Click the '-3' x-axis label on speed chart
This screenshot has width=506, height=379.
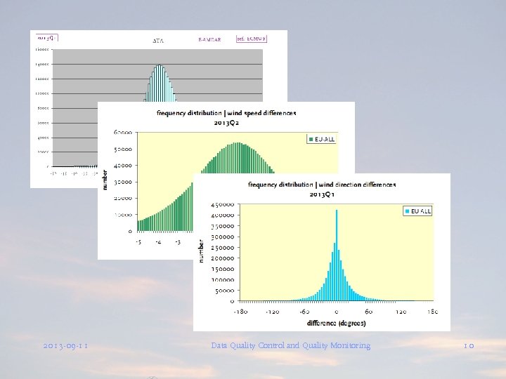[178, 242]
